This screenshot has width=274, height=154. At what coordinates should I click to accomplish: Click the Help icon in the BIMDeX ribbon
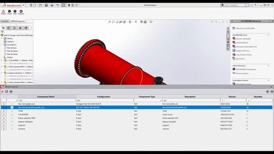[15, 12]
